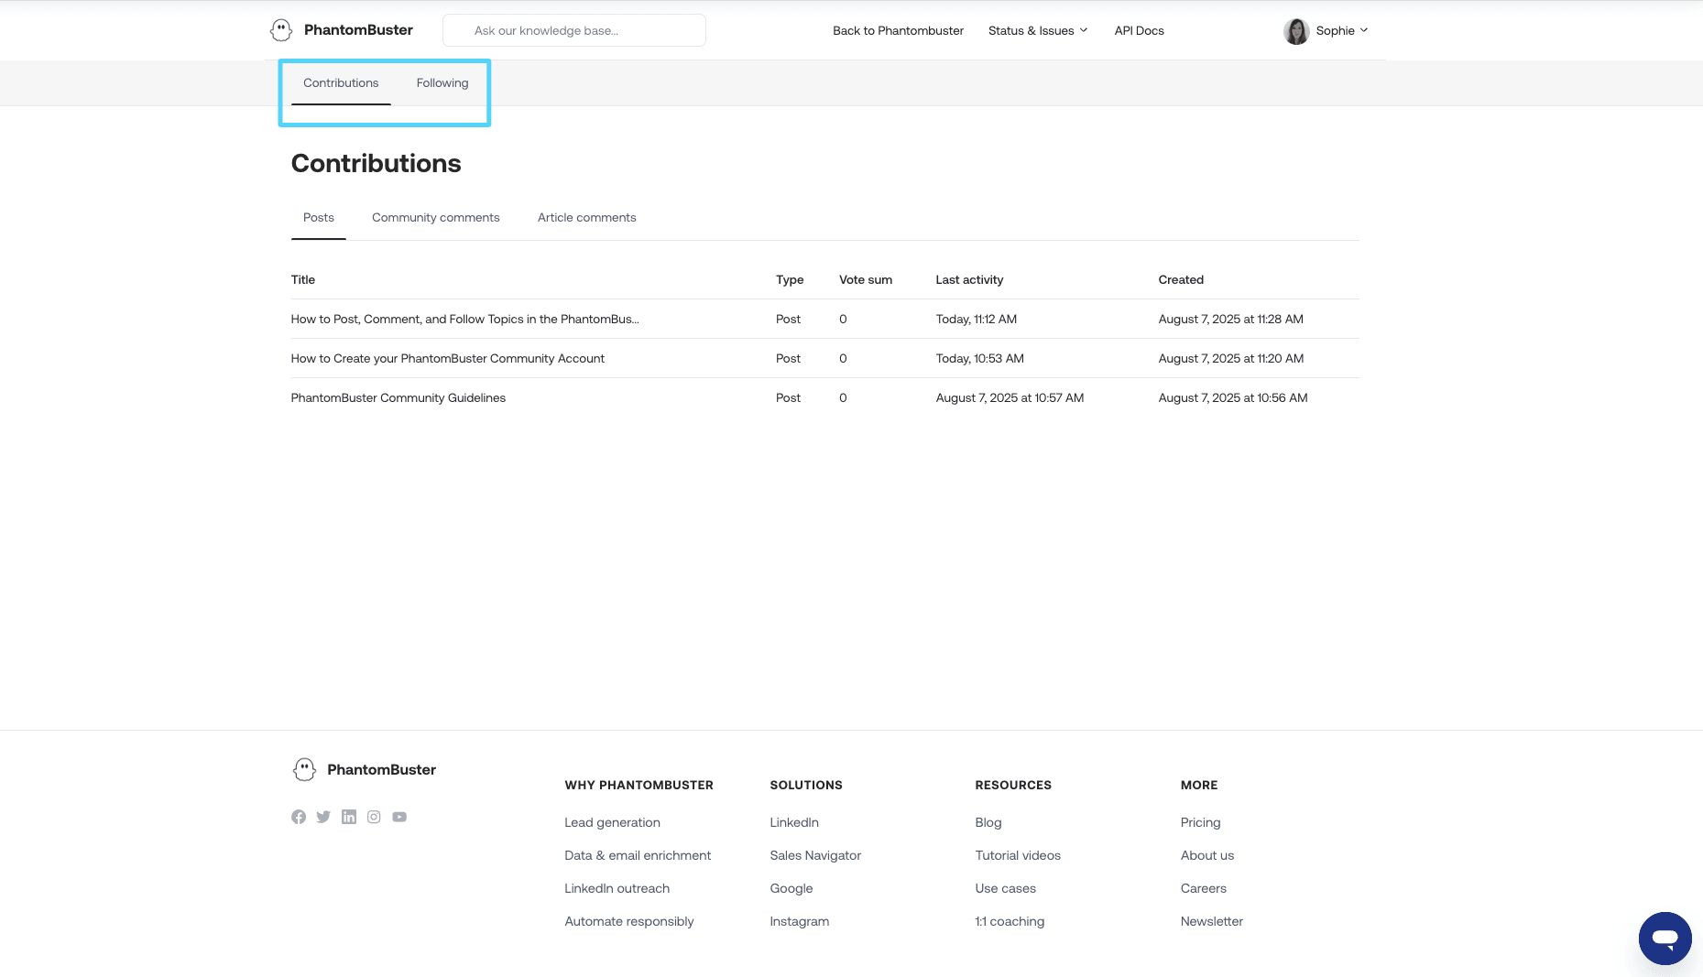Focus the Ask our knowledge base search field
The height and width of the screenshot is (977, 1703).
pyautogui.click(x=574, y=30)
